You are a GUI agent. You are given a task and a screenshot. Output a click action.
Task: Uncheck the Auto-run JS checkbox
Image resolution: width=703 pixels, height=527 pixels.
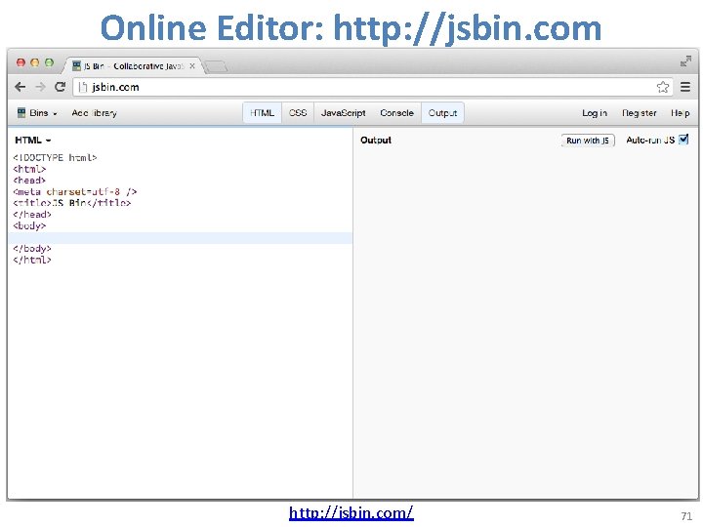click(x=683, y=140)
